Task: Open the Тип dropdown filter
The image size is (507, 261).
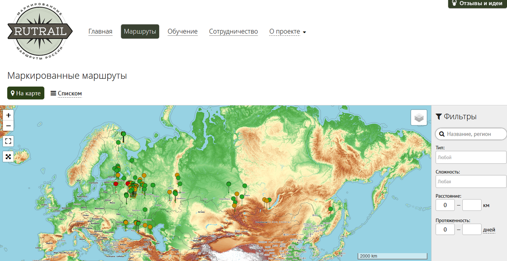Action: click(x=471, y=157)
